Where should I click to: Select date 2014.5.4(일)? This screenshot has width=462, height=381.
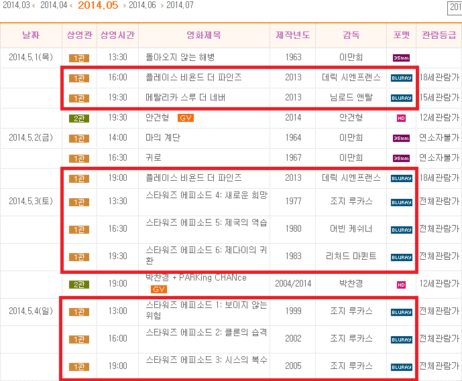31,311
